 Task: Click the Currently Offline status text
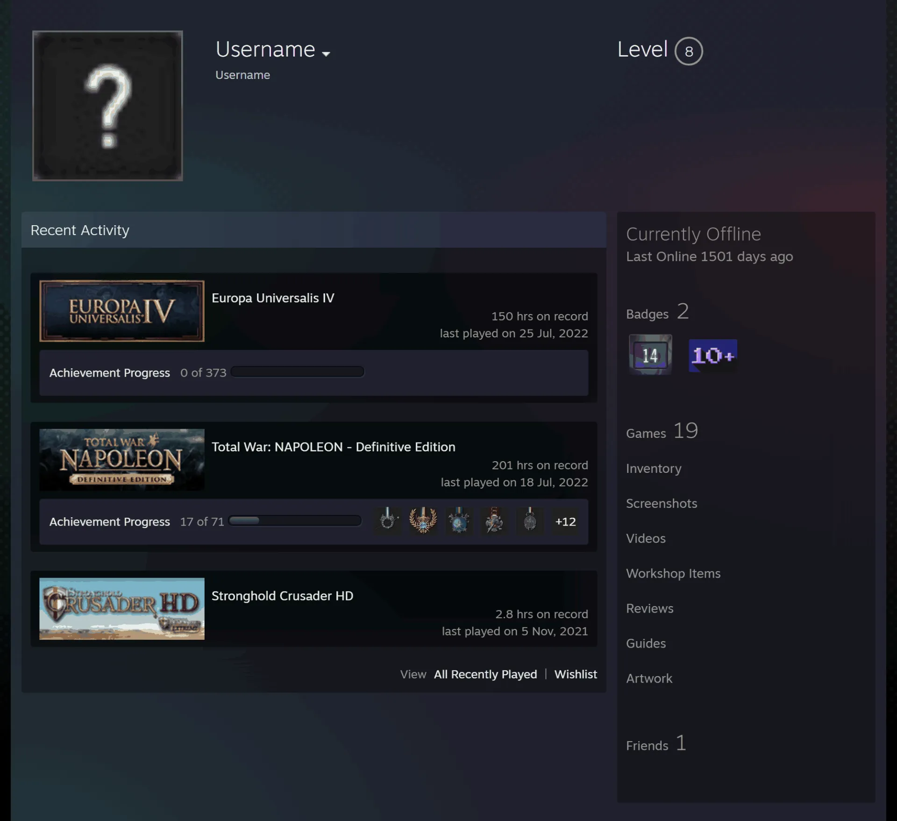pos(693,234)
